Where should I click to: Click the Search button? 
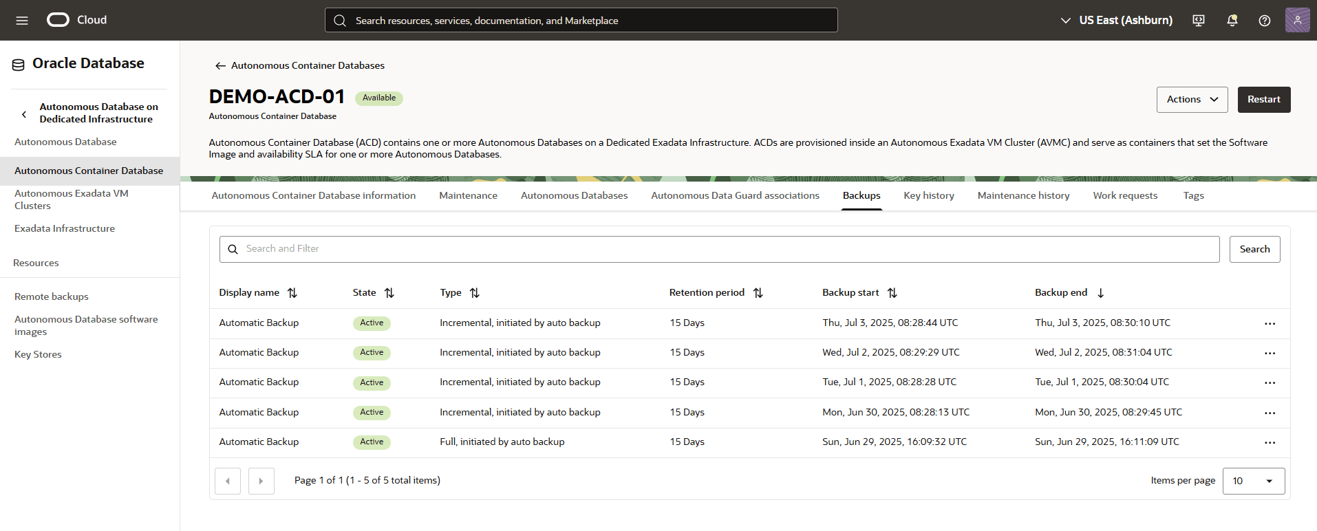[x=1255, y=250]
